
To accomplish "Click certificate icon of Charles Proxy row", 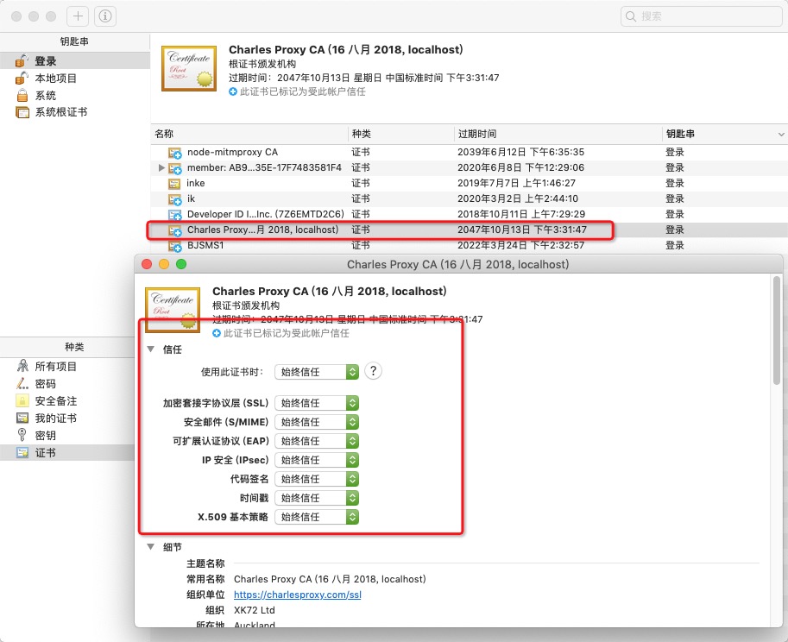I will (175, 230).
